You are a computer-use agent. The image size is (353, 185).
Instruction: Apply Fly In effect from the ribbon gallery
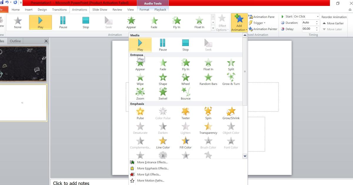176,23
